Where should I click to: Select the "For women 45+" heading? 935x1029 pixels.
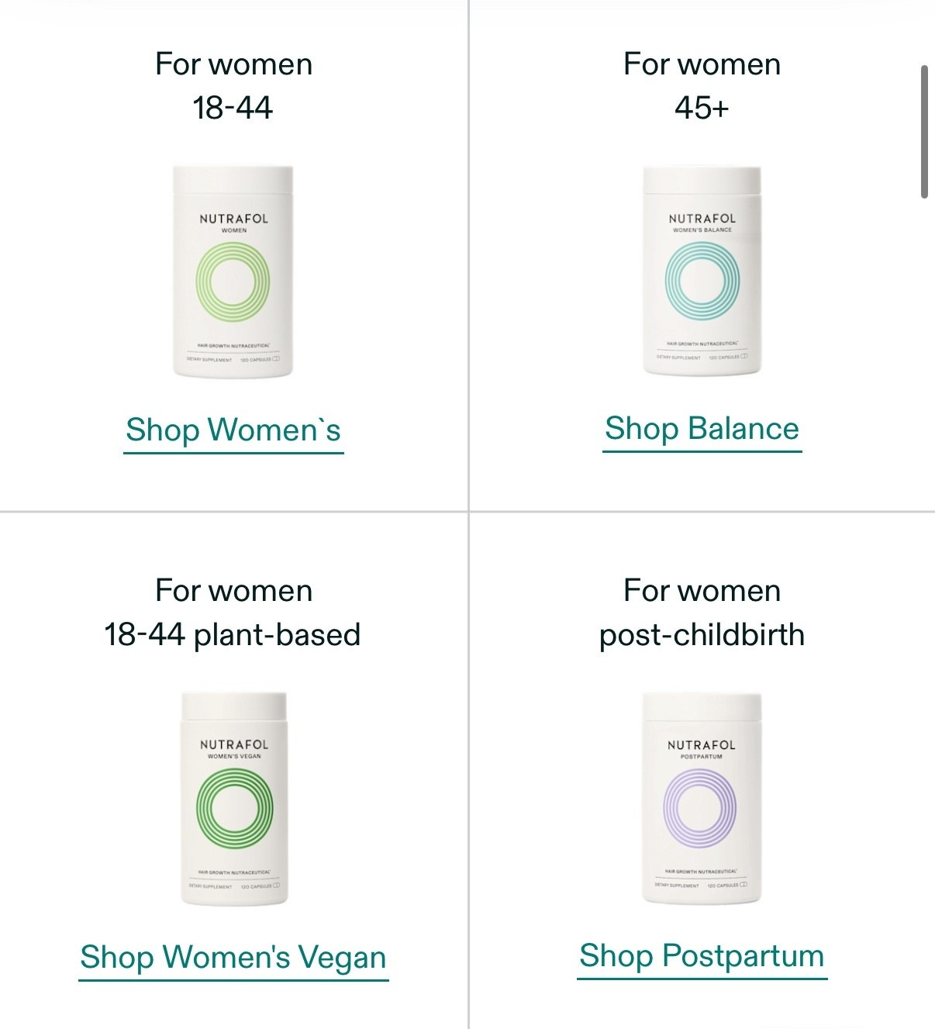tap(702, 85)
